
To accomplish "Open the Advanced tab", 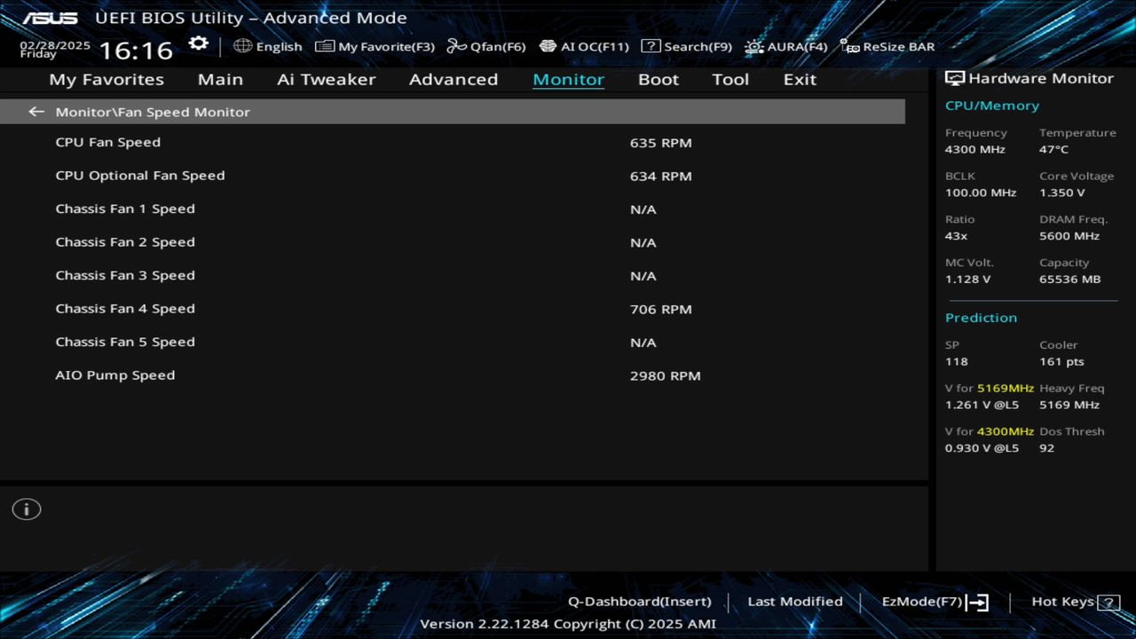I will tap(454, 79).
